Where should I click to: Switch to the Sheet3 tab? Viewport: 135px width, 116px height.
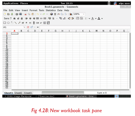28,93
